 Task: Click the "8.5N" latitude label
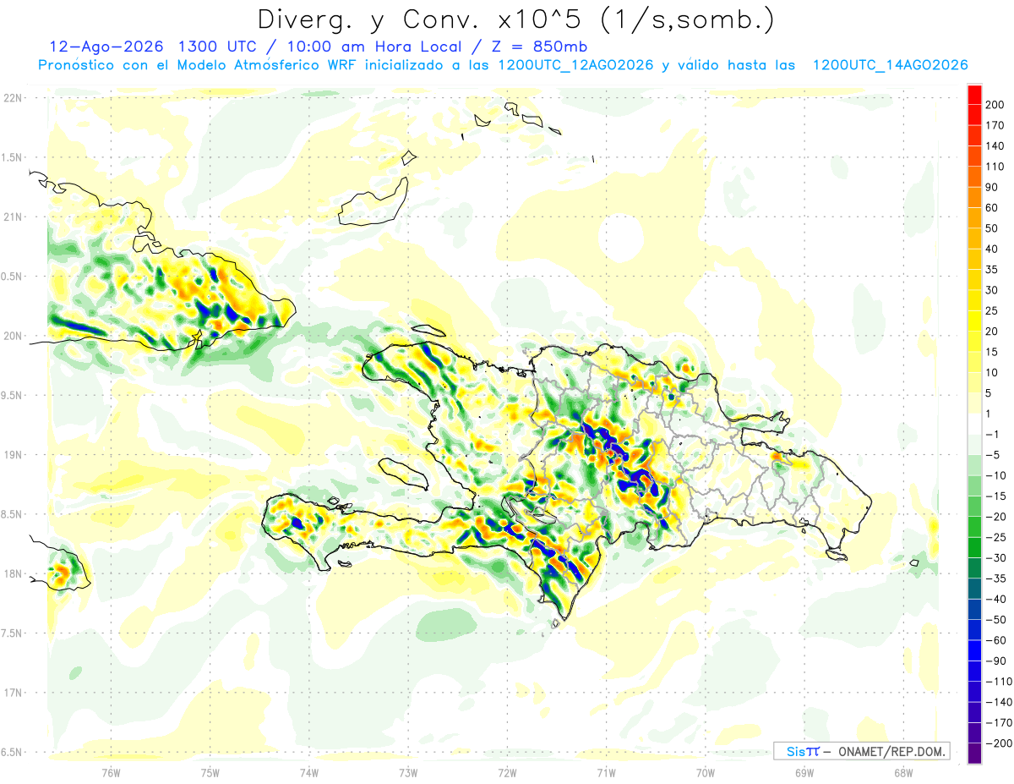[x=12, y=514]
